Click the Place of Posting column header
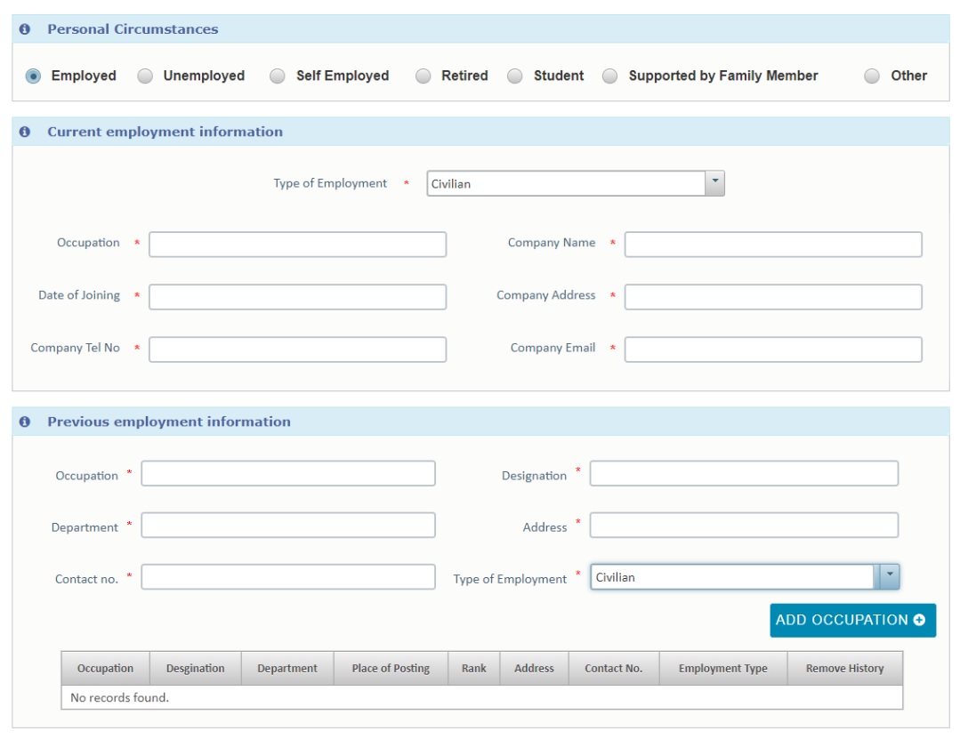The width and height of the screenshot is (960, 747). (391, 669)
